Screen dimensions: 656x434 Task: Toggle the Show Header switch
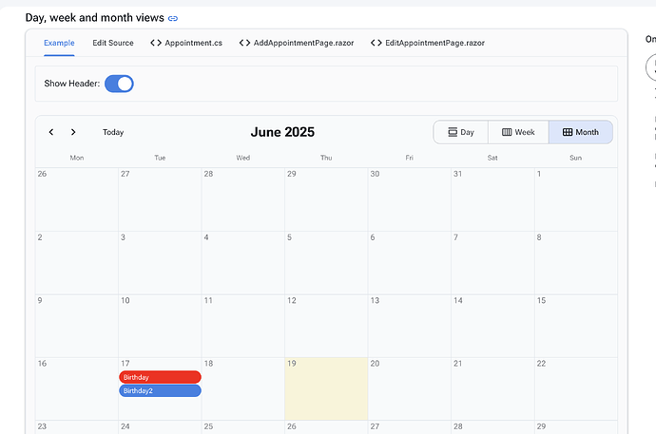coord(119,84)
